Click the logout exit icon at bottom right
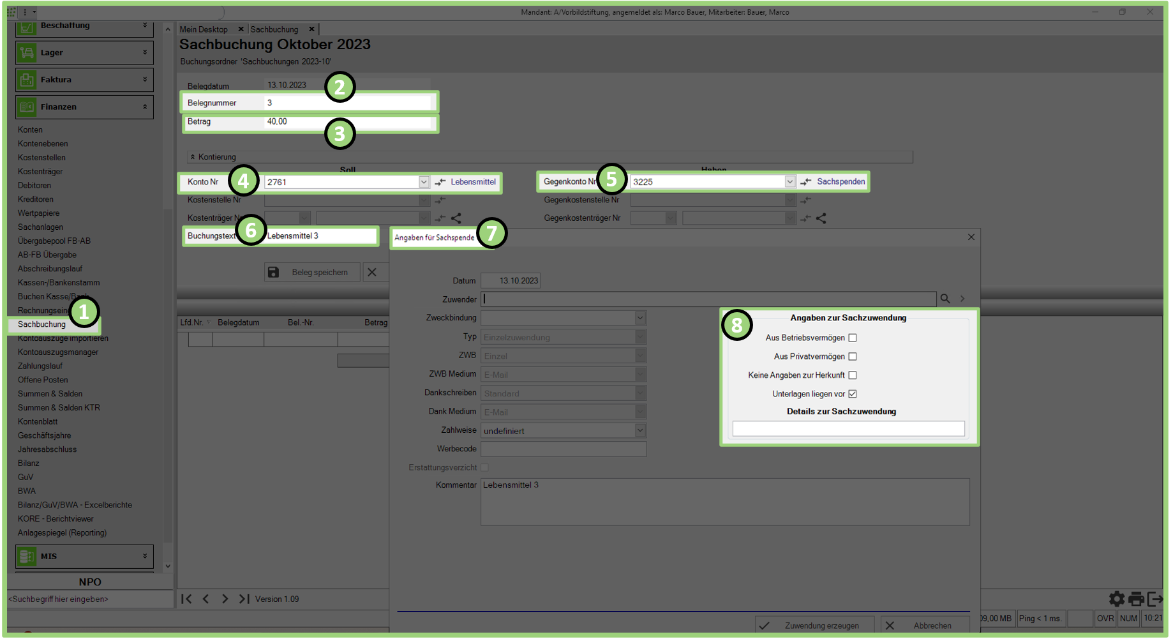This screenshot has height=639, width=1173. 1155,599
